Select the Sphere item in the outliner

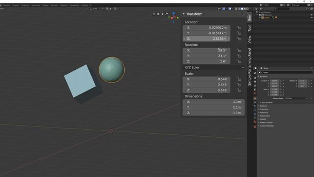click(267, 18)
